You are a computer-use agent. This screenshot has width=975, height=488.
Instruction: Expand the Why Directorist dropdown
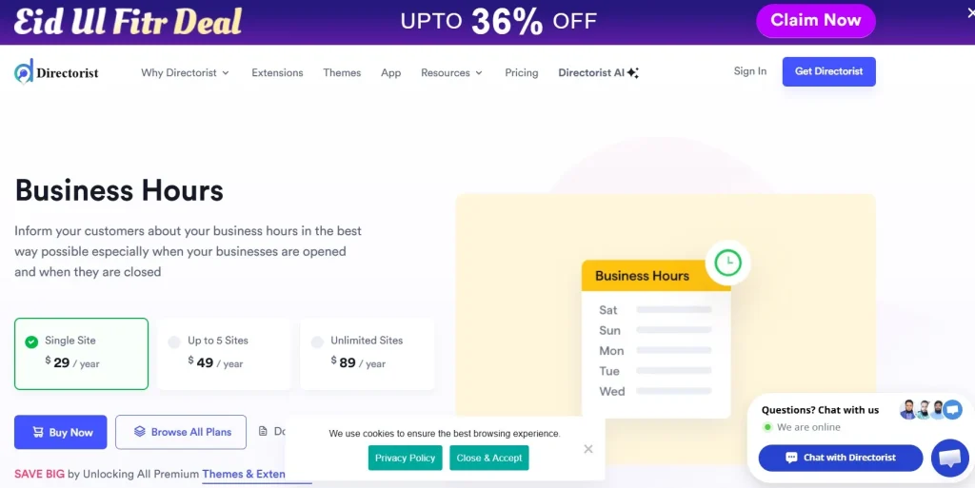tap(185, 73)
